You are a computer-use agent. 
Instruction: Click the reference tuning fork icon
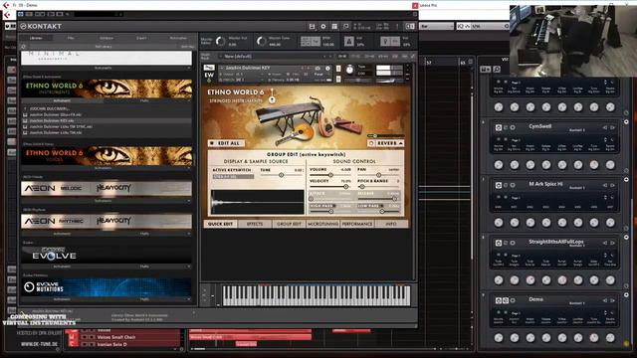click(385, 41)
